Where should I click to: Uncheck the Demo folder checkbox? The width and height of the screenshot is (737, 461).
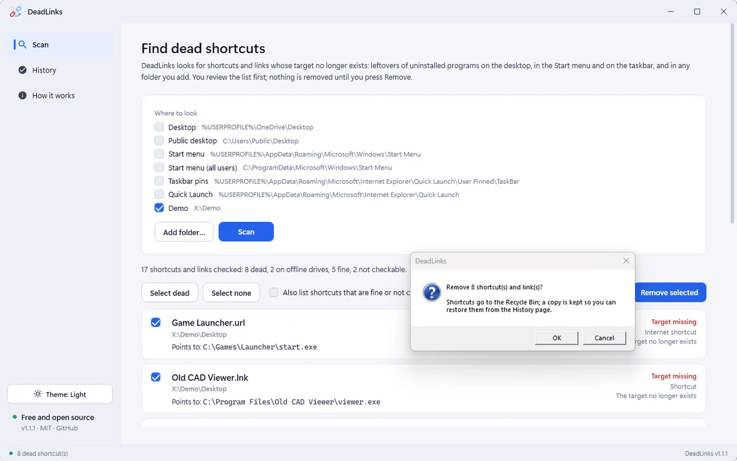click(159, 207)
